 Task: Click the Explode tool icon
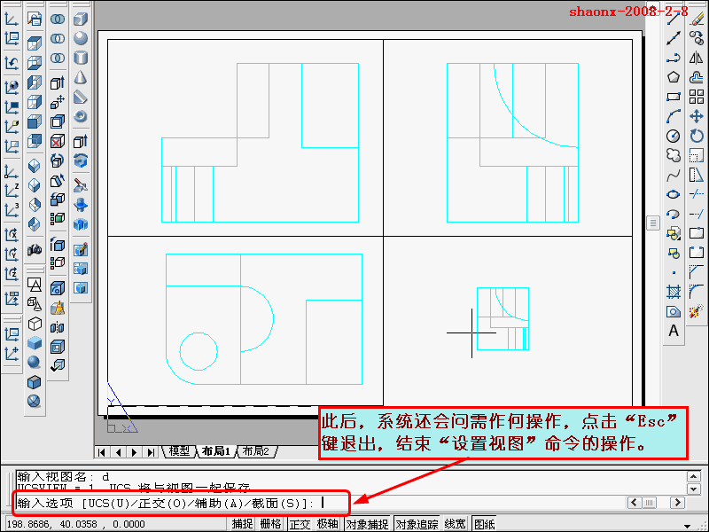point(697,311)
